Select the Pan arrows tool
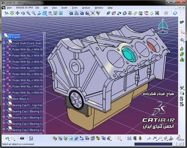The width and height of the screenshot is (187, 148). coord(17,13)
